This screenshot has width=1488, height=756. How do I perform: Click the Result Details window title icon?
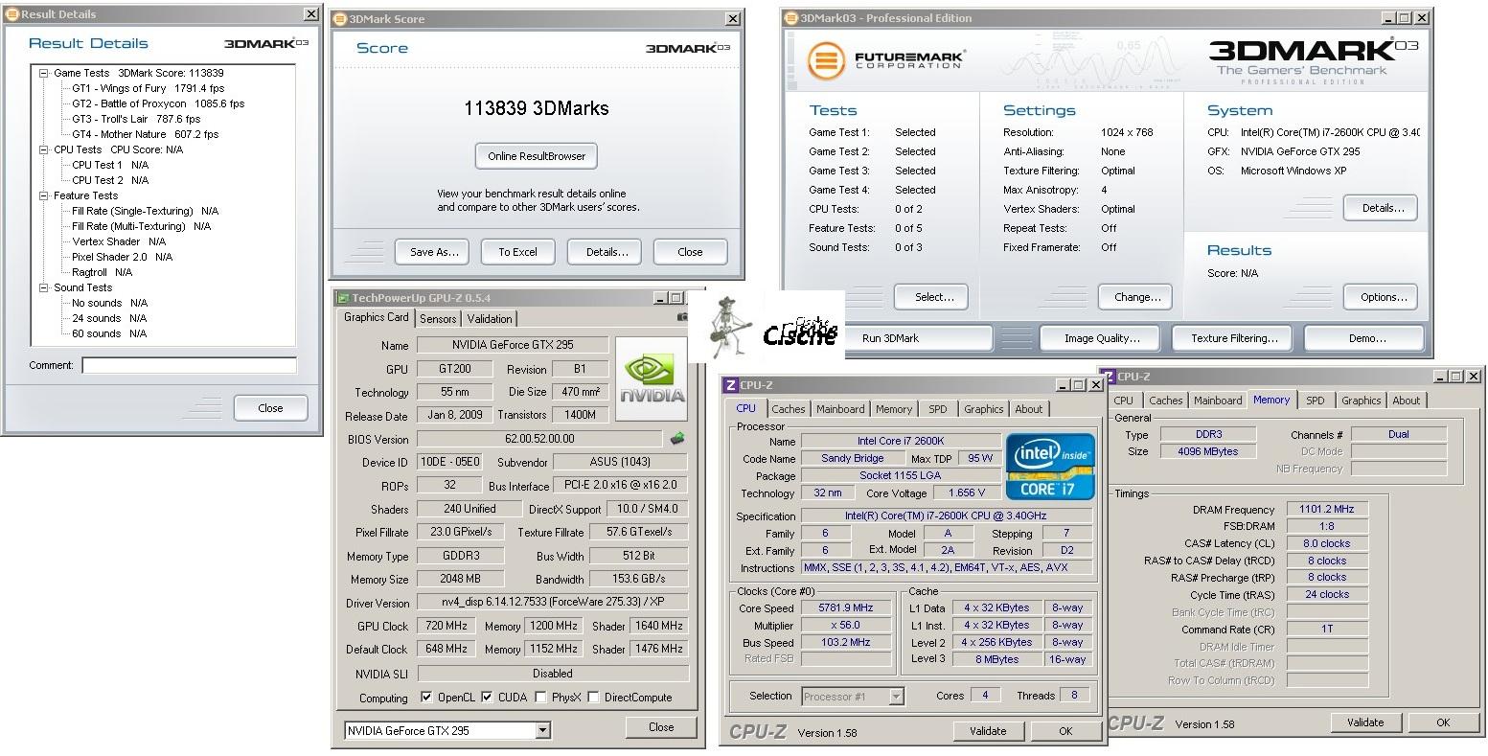12,14
